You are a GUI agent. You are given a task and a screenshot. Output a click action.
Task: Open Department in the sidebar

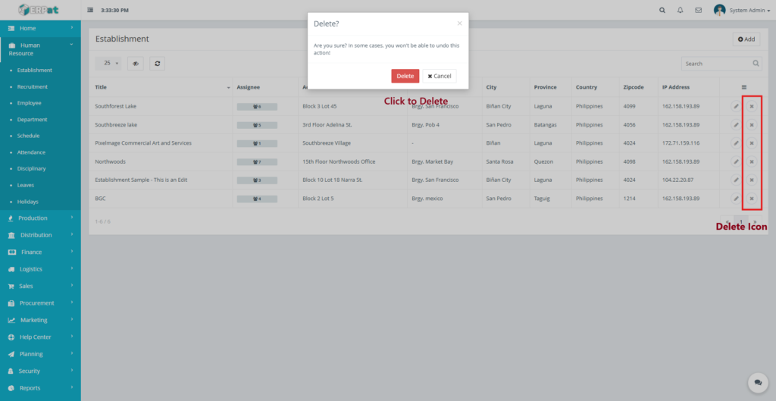32,119
